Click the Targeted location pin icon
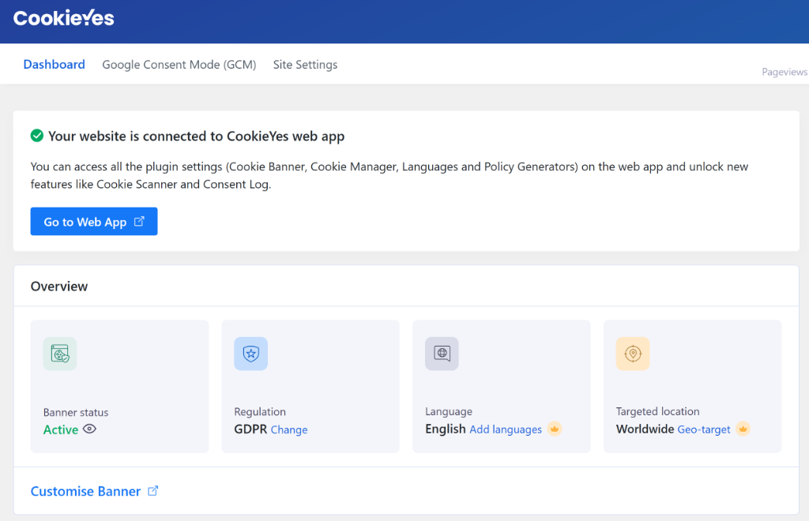 (x=633, y=354)
